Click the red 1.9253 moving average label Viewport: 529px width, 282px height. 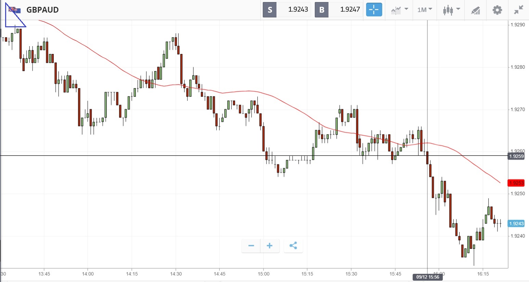[516, 183]
